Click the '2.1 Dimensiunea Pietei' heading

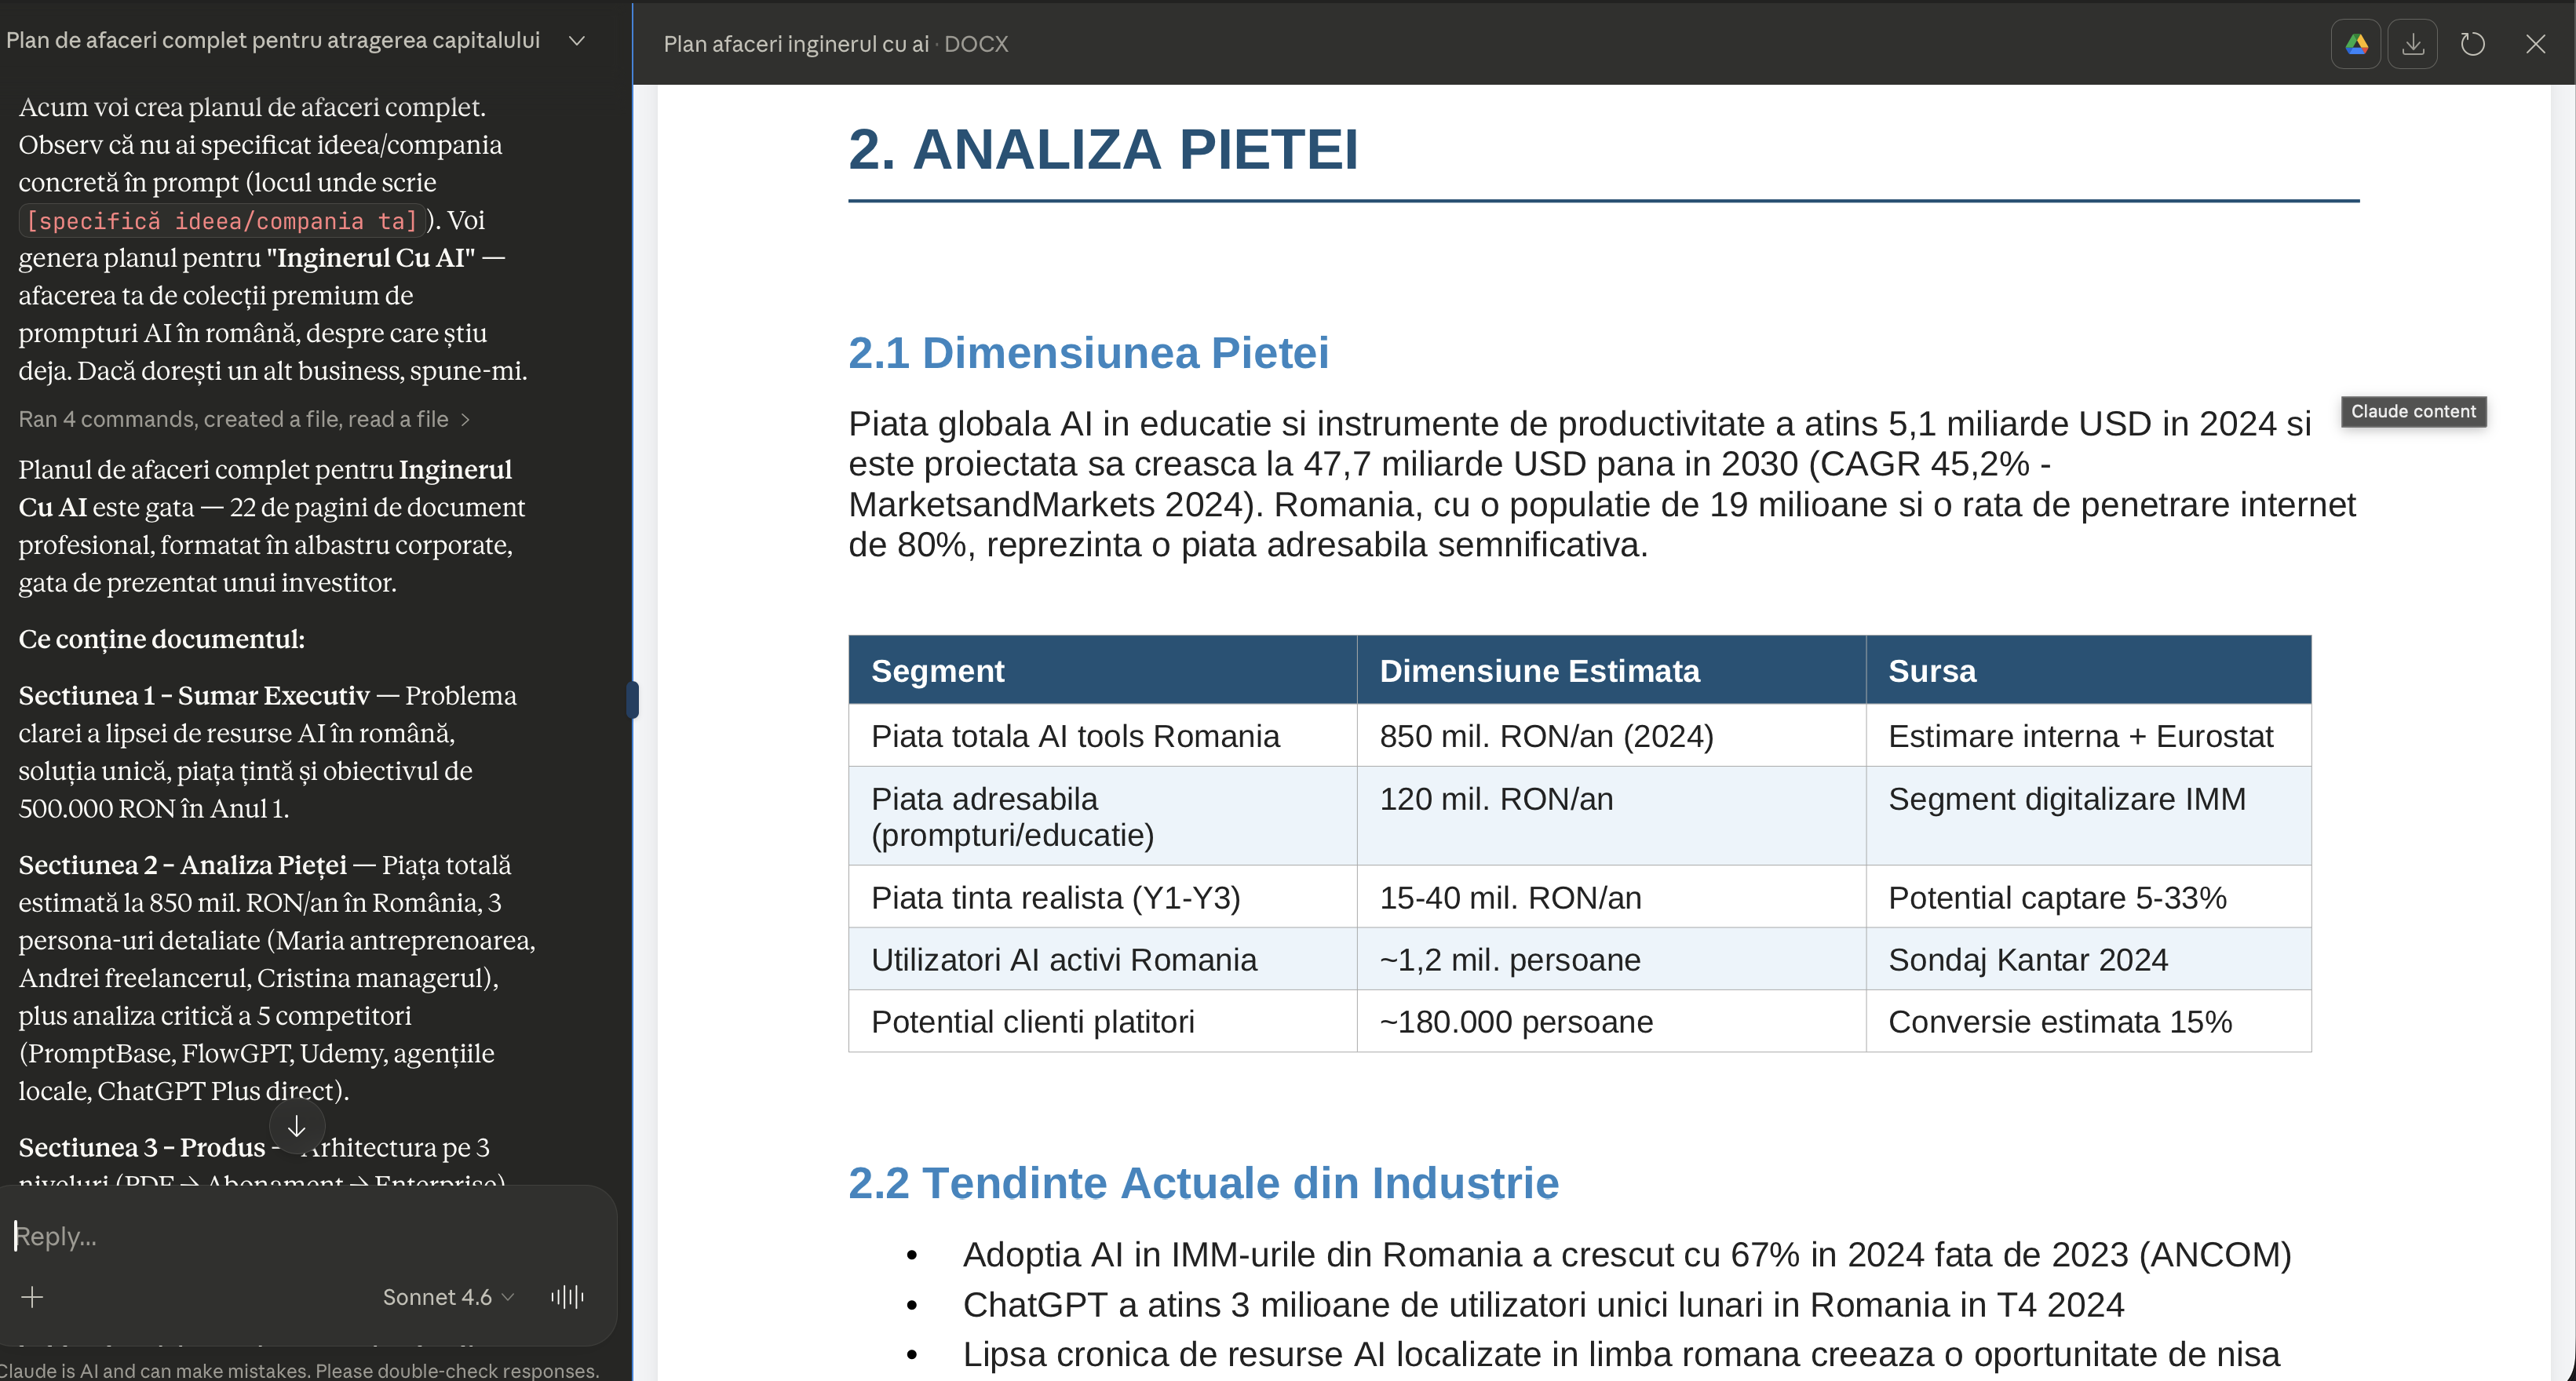pos(1088,353)
